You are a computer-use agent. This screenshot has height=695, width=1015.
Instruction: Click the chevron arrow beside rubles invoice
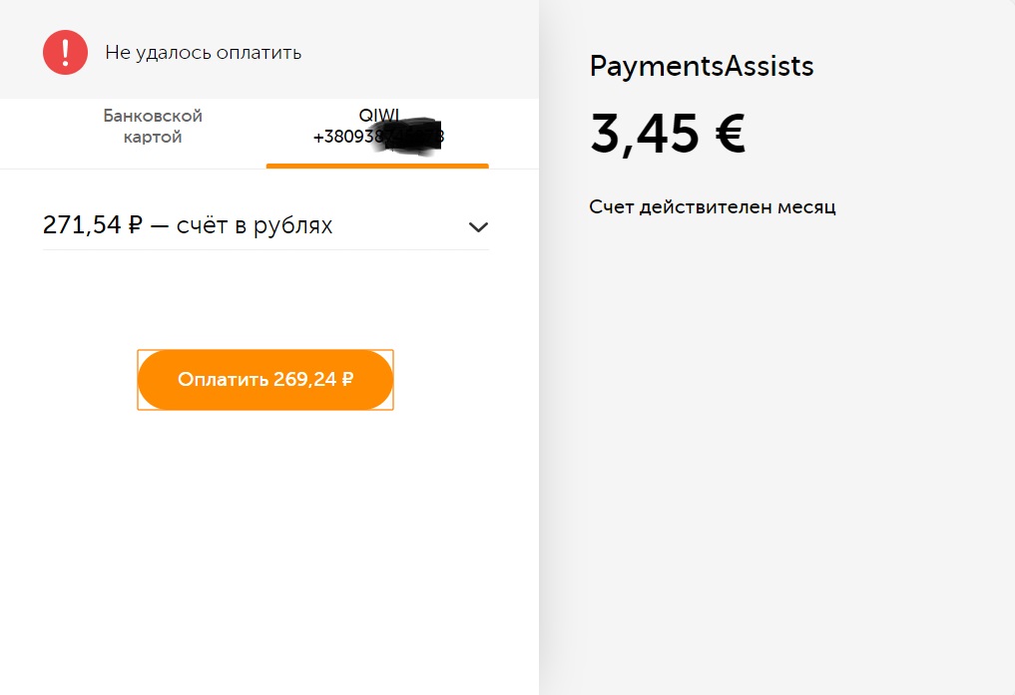[x=478, y=227]
